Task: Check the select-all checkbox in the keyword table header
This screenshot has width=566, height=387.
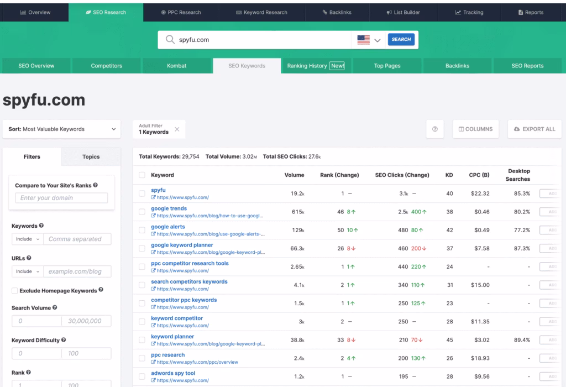Action: point(142,175)
